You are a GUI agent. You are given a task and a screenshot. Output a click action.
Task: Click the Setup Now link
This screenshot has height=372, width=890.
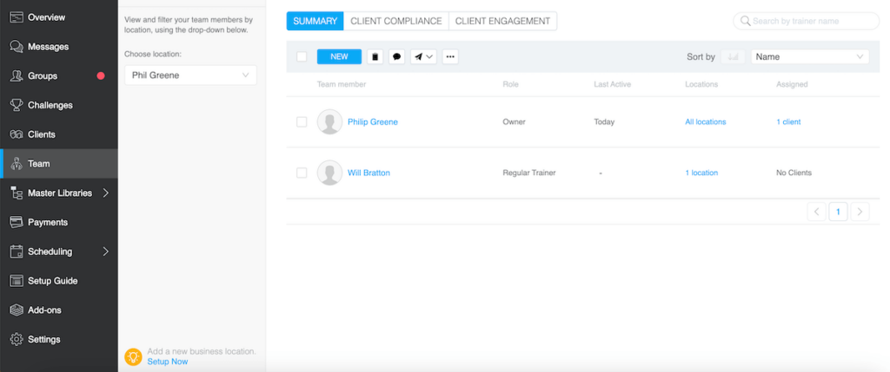tap(167, 361)
